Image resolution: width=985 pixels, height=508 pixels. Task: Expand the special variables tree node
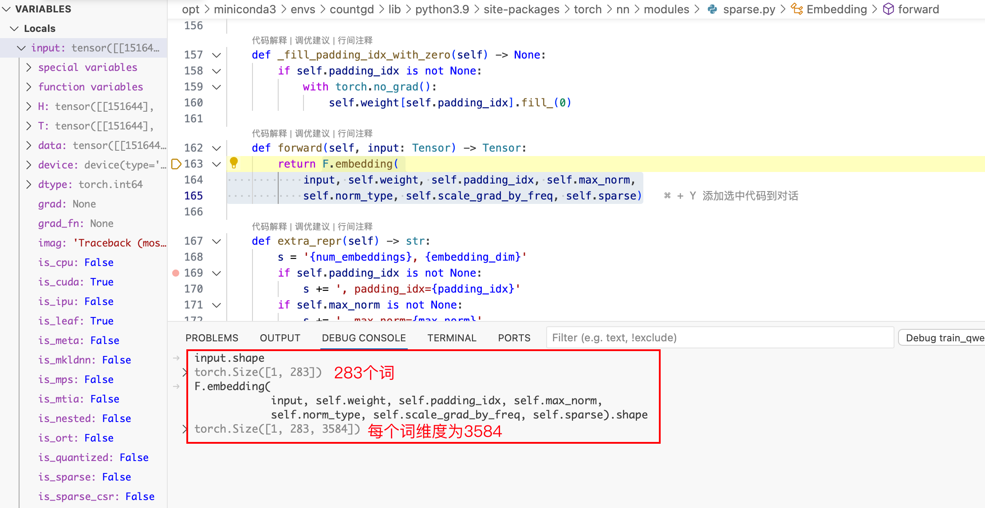29,67
